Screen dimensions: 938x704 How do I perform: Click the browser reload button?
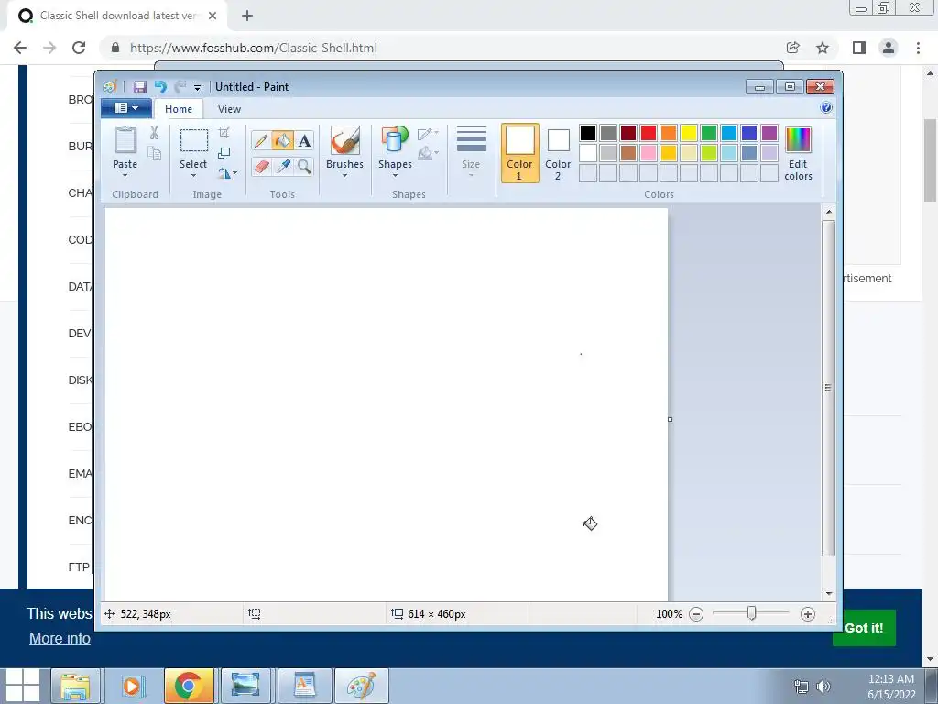[79, 48]
